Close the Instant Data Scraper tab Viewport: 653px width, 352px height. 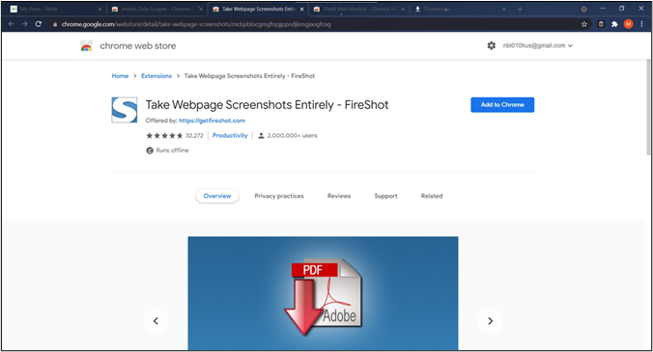(201, 9)
